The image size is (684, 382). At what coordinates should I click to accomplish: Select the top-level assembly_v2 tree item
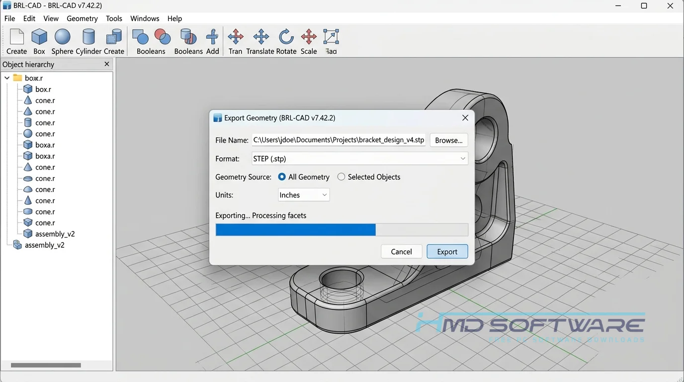(x=44, y=245)
